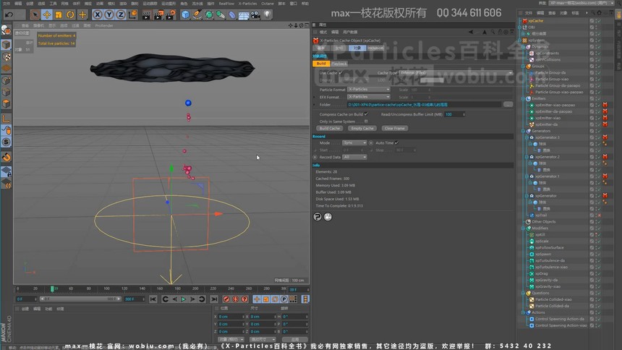Click the folder browse ellipsis button

pyautogui.click(x=508, y=104)
